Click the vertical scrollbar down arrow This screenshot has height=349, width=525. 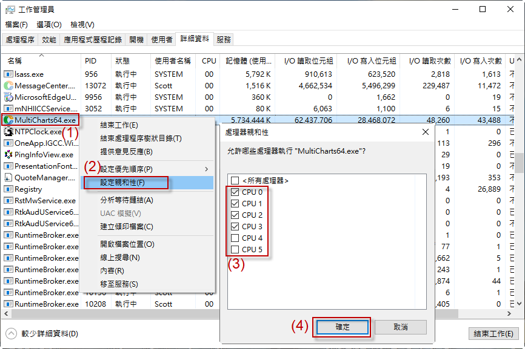[x=519, y=304]
